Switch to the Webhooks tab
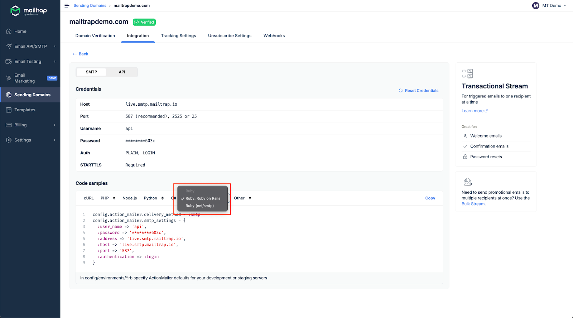Screen dimensions: 573x318 point(274,36)
